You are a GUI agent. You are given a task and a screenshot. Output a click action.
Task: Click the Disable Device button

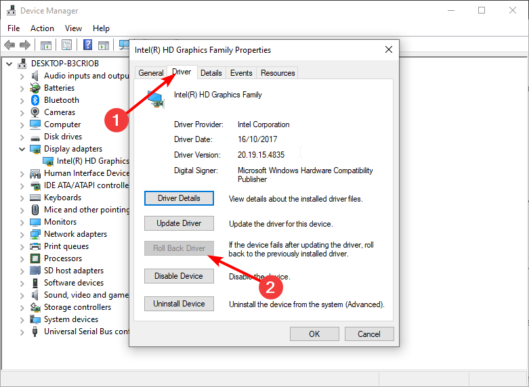179,276
